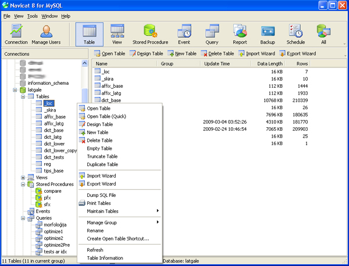Open the File menu
This screenshot has height=266, width=349.
click(x=7, y=16)
